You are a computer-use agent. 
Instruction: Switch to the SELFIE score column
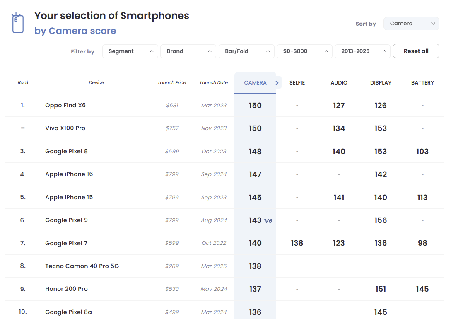click(x=297, y=83)
